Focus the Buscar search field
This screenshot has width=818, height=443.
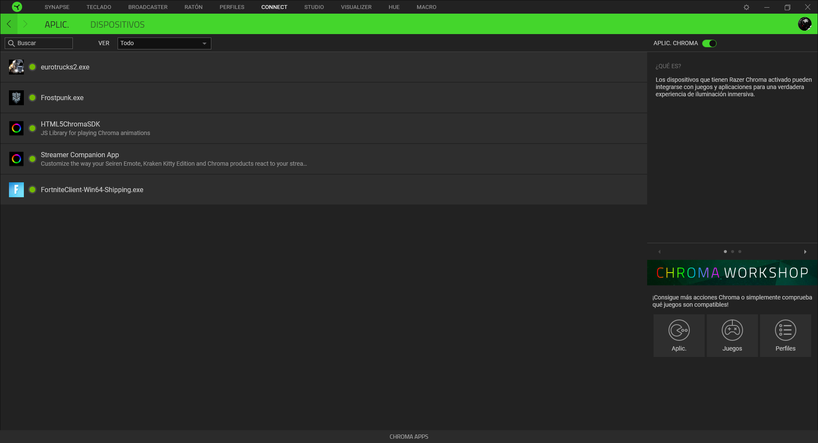coord(39,43)
